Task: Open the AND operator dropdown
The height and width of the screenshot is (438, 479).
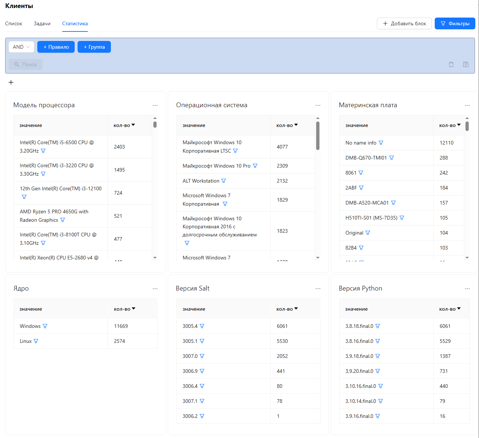Action: click(21, 47)
